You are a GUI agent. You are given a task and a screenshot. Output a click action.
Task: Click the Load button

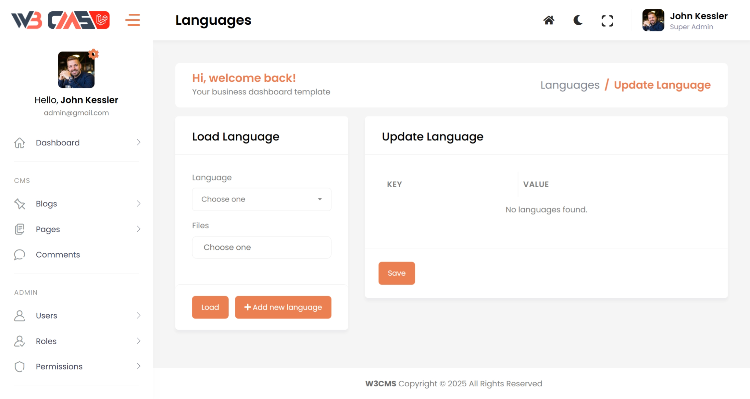click(x=210, y=307)
